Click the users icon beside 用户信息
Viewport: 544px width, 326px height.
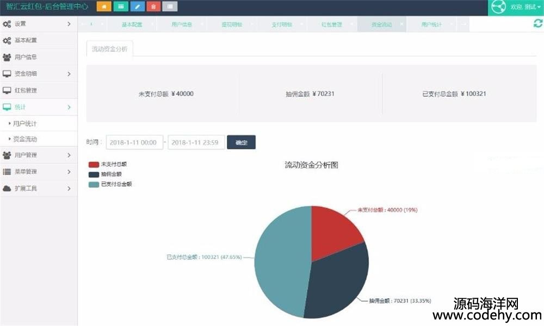click(7, 57)
